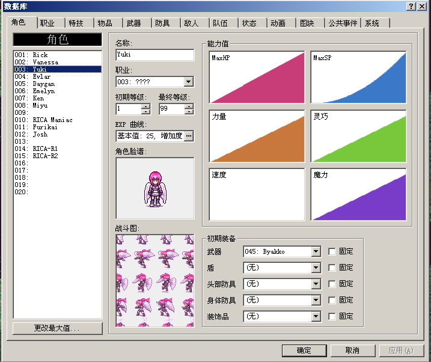Screen dimensions: 431x362
Task: Switch to the 系统 (System) tab
Action: click(375, 23)
